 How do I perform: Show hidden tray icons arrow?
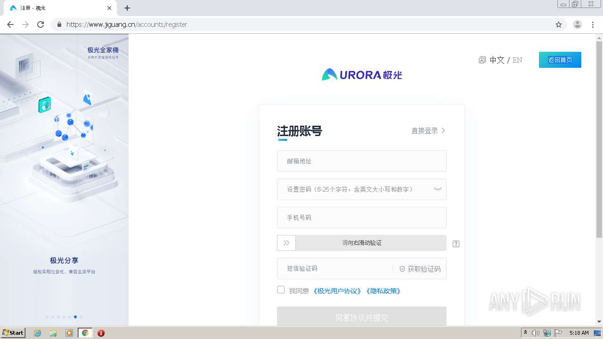click(x=525, y=333)
